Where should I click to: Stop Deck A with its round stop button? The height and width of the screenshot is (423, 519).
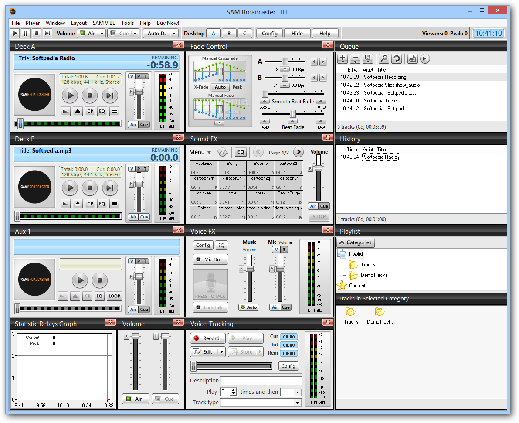tap(90, 96)
